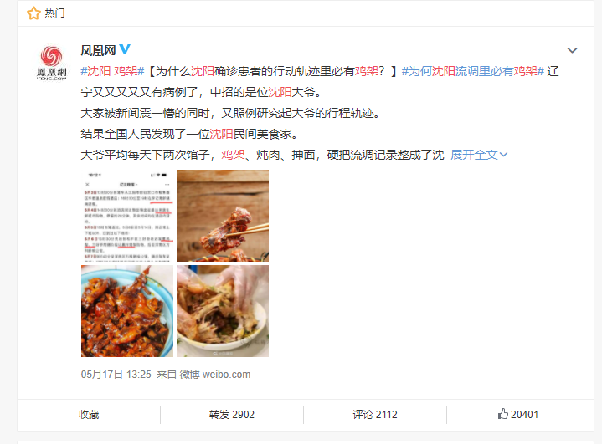Image resolution: width=602 pixels, height=444 pixels.
Task: Open 评论 2112 comments
Action: [x=375, y=415]
